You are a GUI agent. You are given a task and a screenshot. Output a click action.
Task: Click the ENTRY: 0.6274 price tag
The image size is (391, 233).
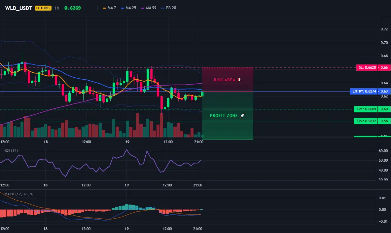click(x=364, y=91)
